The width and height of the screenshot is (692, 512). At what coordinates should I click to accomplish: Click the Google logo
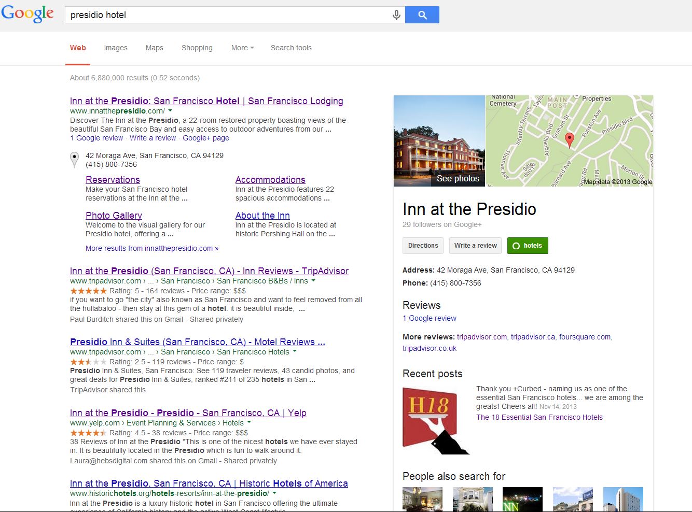(x=27, y=13)
